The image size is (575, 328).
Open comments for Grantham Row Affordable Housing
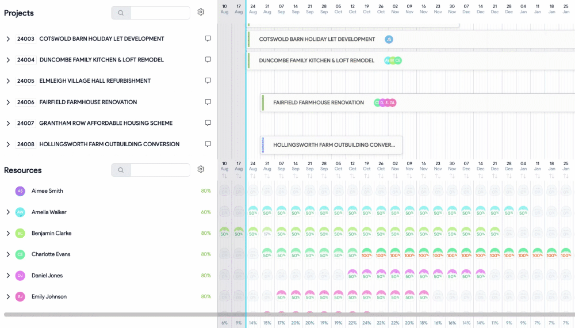point(208,123)
